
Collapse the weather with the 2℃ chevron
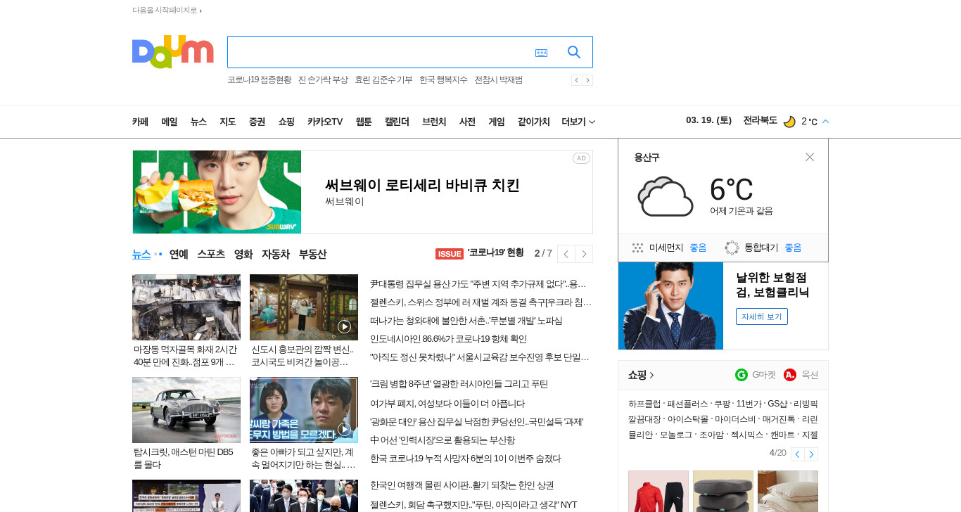825,121
